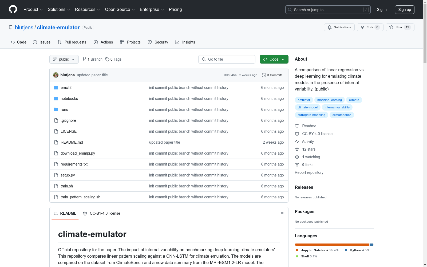Click the book icon next to Readme
The width and height of the screenshot is (427, 267).
point(297,126)
